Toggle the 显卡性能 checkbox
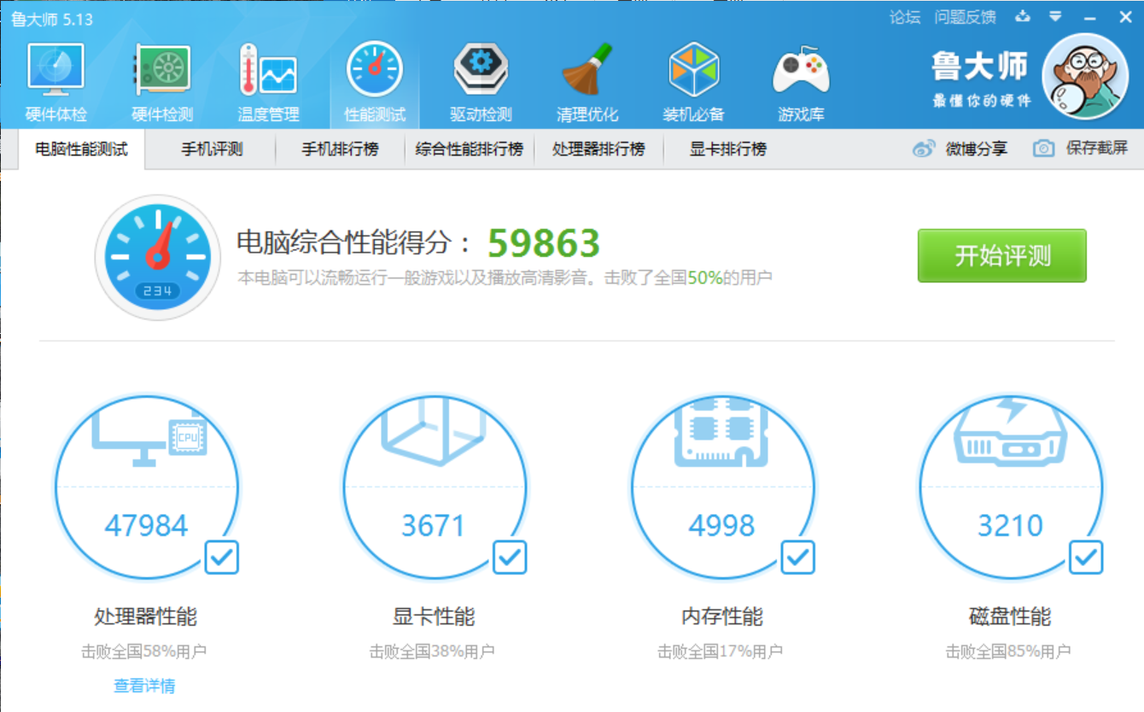Screen dimensions: 1144x712 510,557
